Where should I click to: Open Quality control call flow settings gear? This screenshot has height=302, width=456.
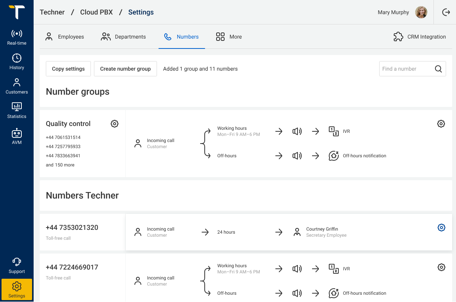(441, 124)
